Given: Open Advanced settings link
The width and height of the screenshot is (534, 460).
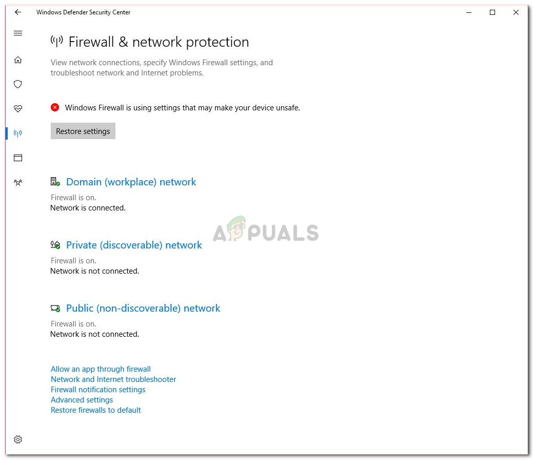Looking at the screenshot, I should coord(82,400).
